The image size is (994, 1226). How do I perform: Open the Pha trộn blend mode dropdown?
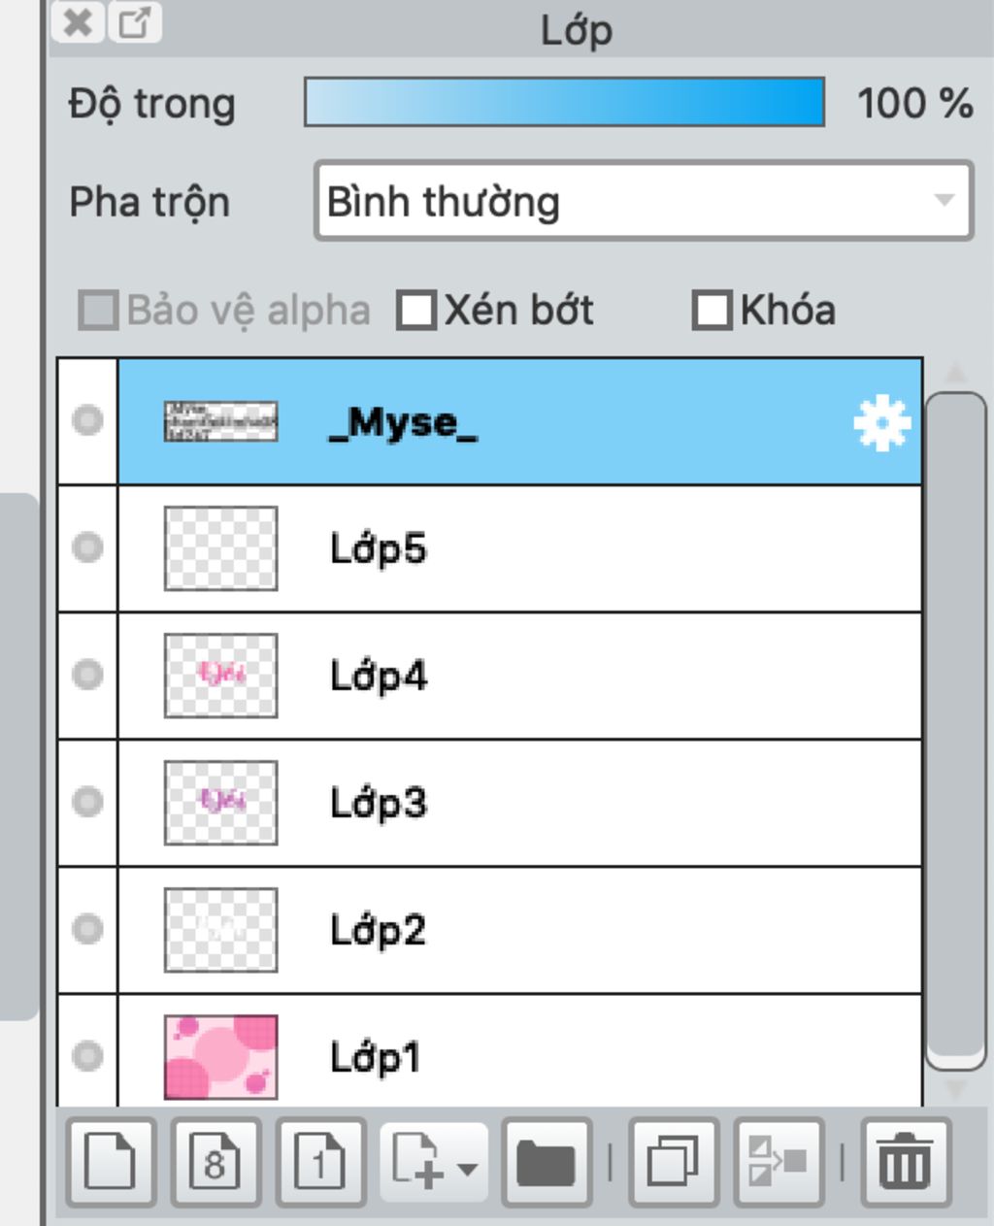[x=644, y=202]
